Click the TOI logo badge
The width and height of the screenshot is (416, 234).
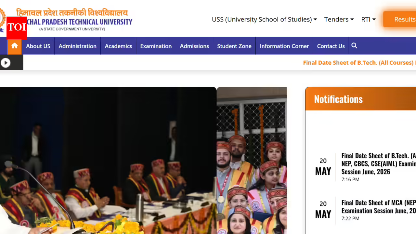(17, 27)
